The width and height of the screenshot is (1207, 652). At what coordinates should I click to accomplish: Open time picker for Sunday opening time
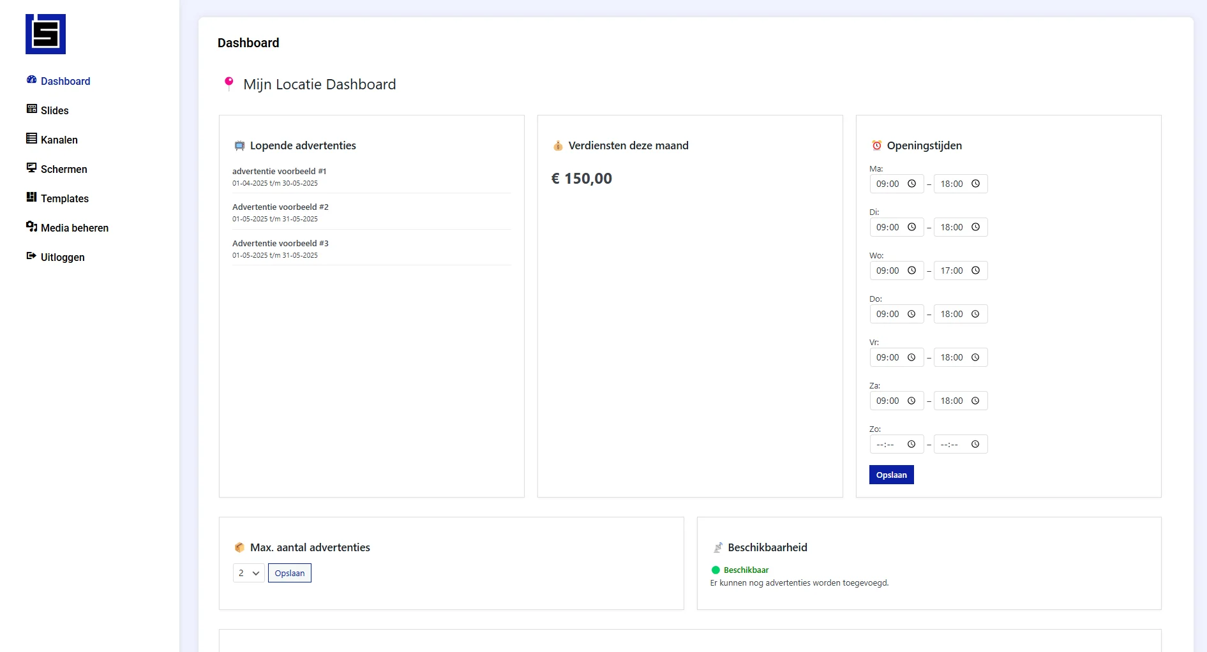(x=911, y=444)
